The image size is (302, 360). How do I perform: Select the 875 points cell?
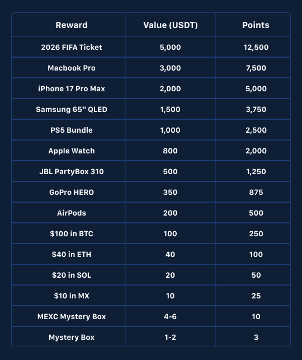256,192
